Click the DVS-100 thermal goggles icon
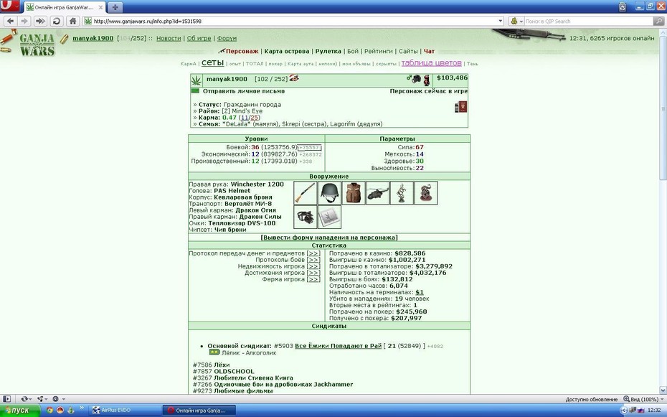 [x=305, y=217]
